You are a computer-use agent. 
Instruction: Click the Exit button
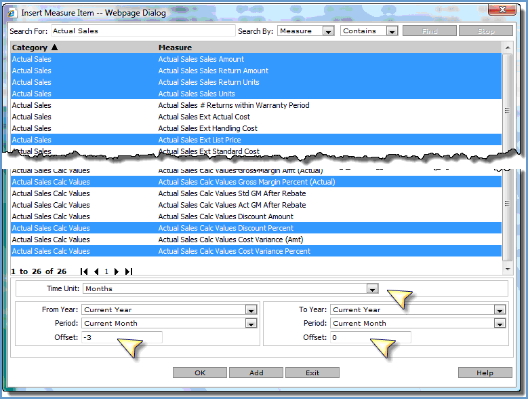[x=312, y=373]
